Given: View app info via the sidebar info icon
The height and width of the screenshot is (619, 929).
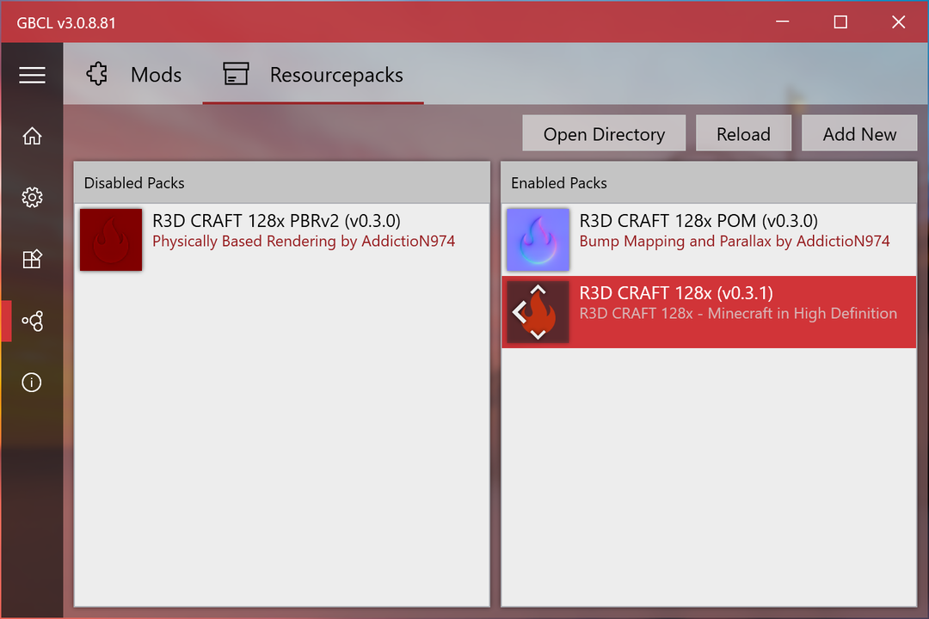Looking at the screenshot, I should [x=32, y=382].
